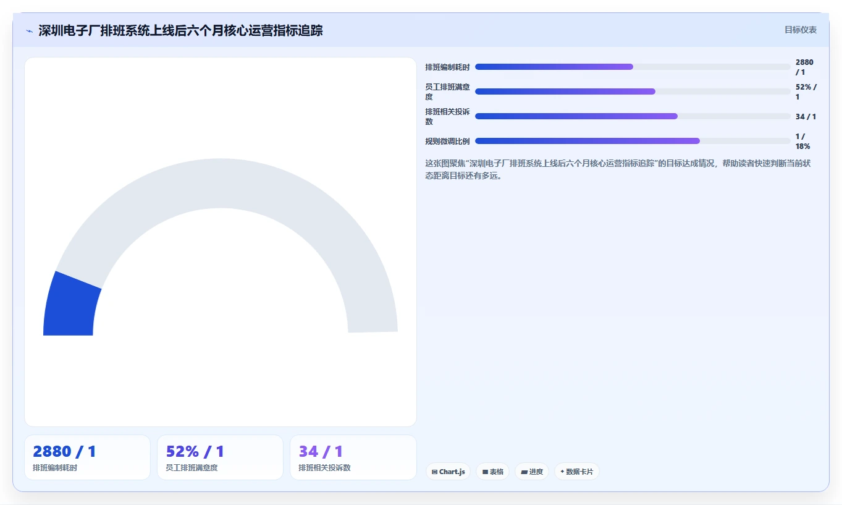This screenshot has height=505, width=842.
Task: Click the 规则微调比例 label in progress list
Action: 447,142
